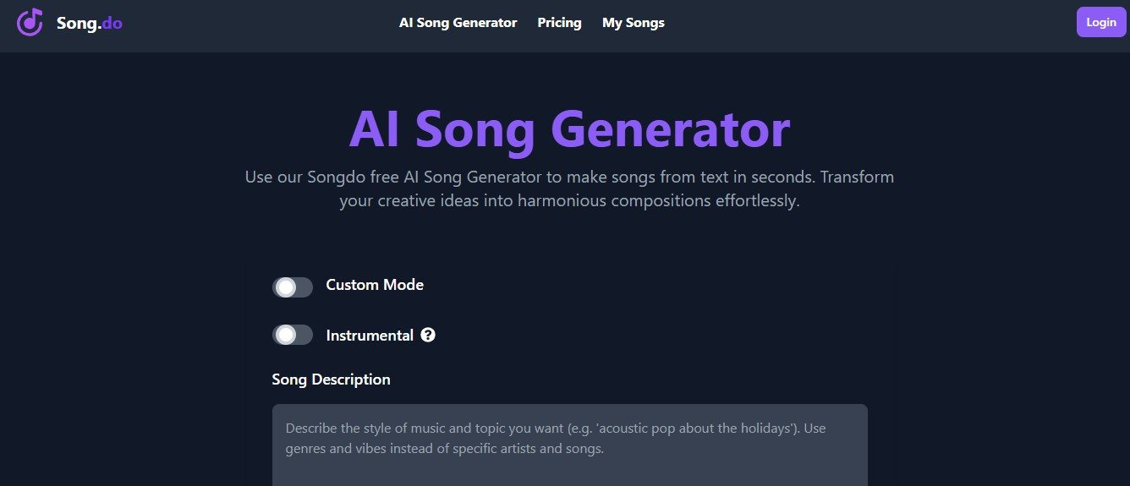Click the purple "do" in the logo
The height and width of the screenshot is (486, 1130).
[x=112, y=23]
